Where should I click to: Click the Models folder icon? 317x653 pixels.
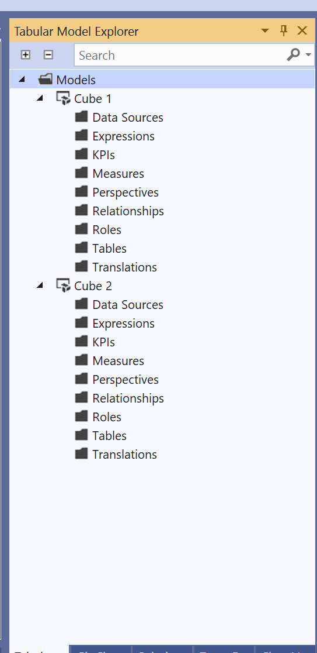[x=45, y=79]
